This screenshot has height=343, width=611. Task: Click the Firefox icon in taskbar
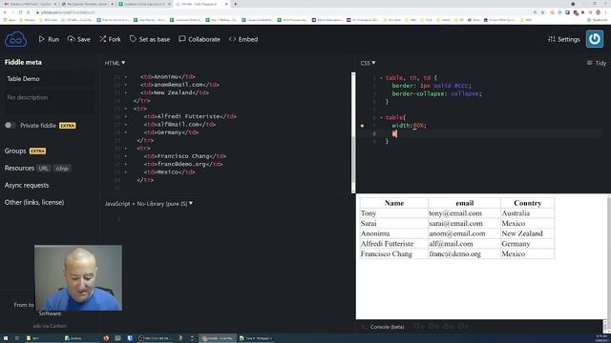[106, 338]
